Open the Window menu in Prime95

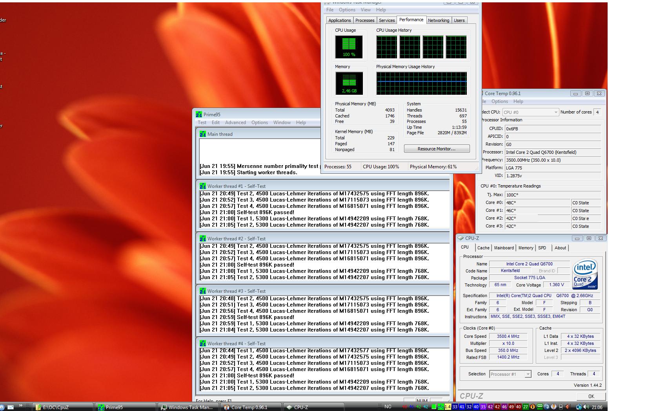282,123
